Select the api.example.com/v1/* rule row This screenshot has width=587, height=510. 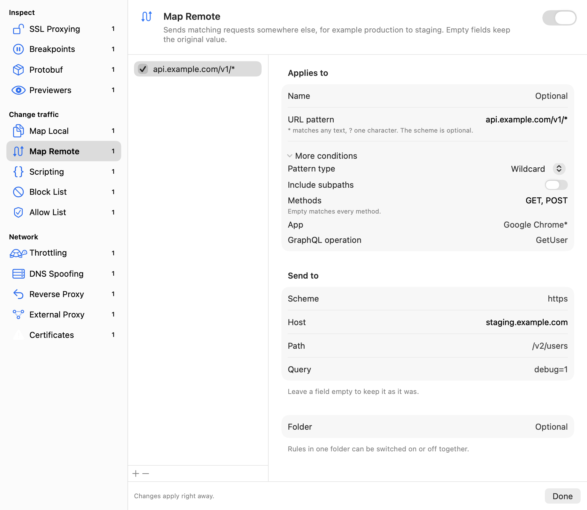(x=198, y=69)
